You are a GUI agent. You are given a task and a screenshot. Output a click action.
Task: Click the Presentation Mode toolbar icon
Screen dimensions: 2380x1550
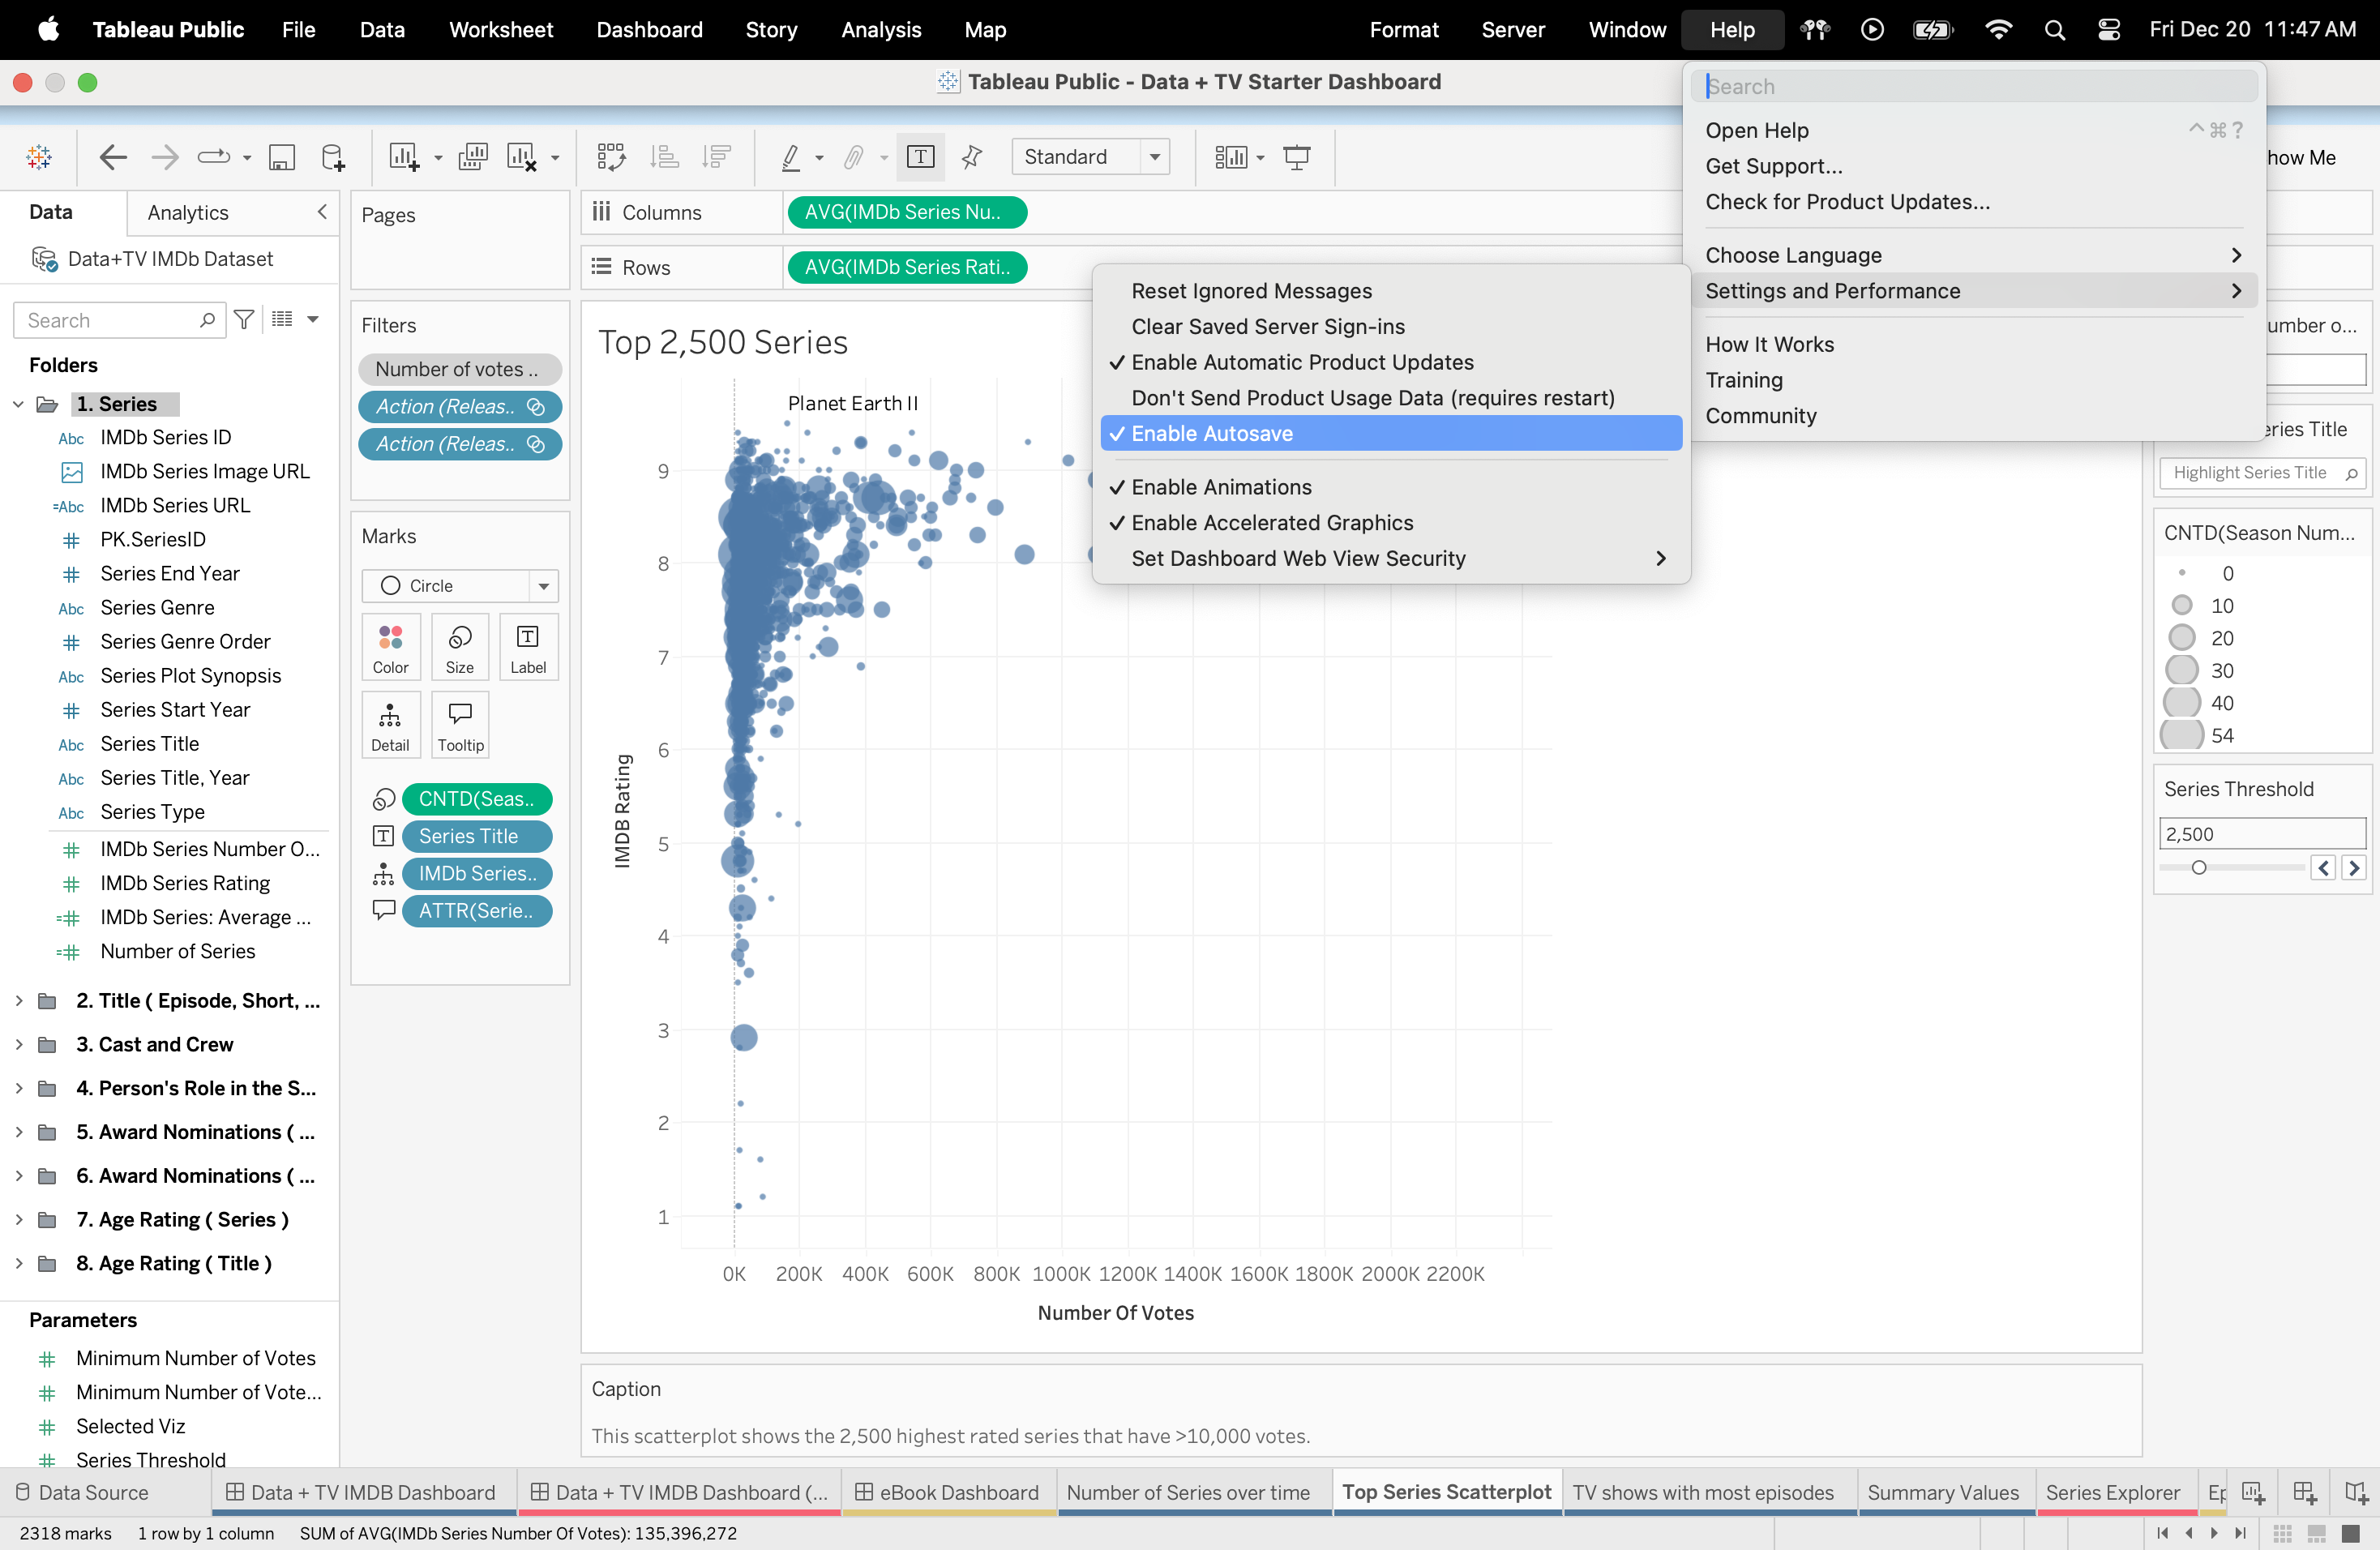[1297, 157]
